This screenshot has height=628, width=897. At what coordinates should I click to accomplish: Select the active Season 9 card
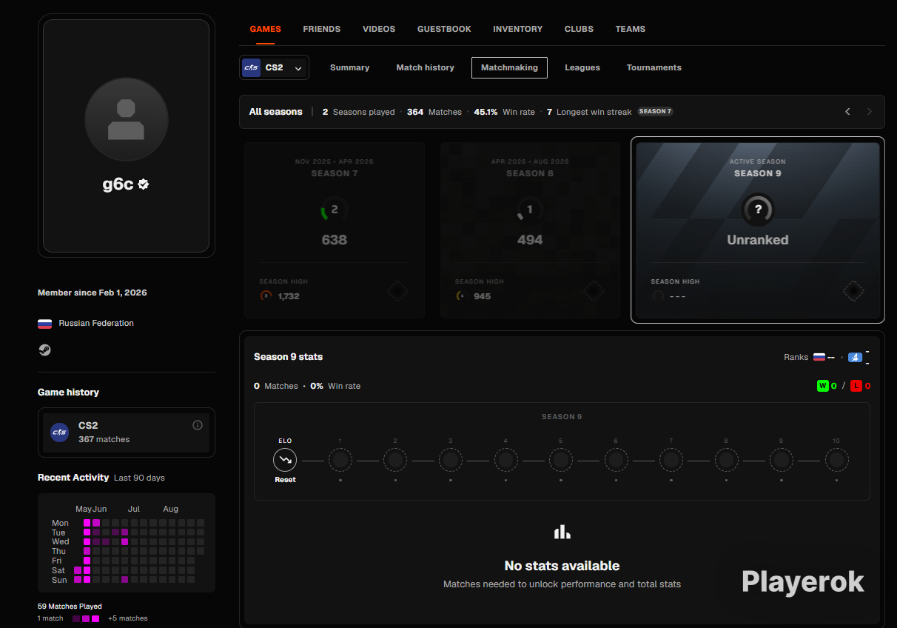(x=757, y=230)
